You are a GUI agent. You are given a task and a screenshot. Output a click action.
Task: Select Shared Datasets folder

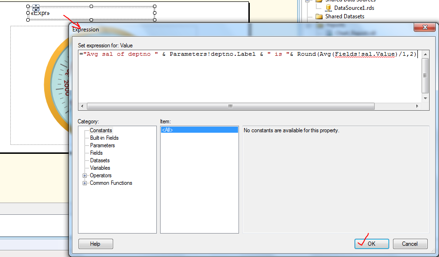pyautogui.click(x=345, y=16)
